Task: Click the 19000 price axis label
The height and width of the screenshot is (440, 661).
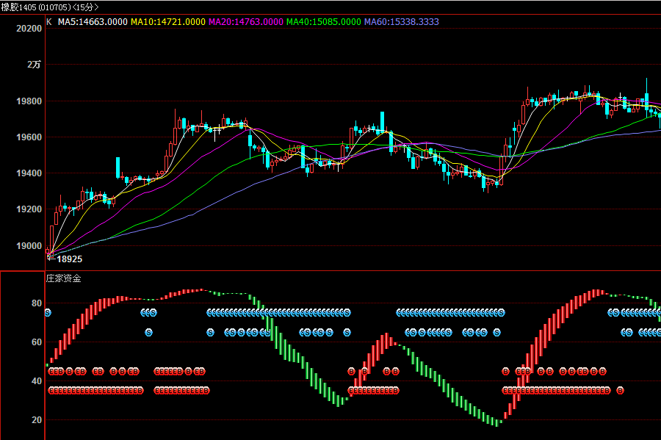Action: coord(29,246)
